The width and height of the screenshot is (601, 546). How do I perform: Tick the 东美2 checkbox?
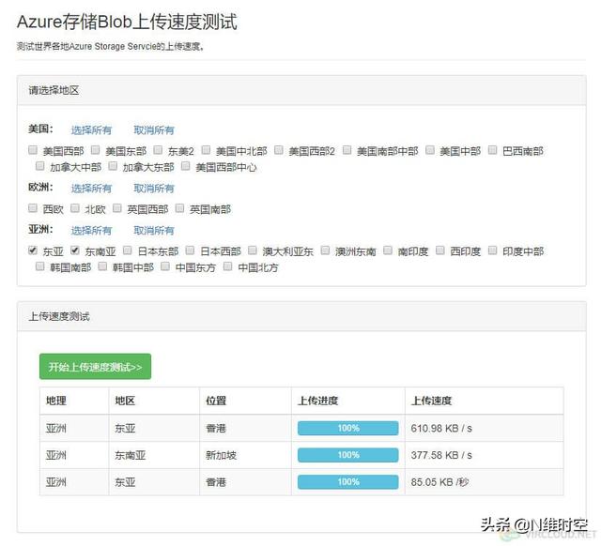pyautogui.click(x=158, y=150)
